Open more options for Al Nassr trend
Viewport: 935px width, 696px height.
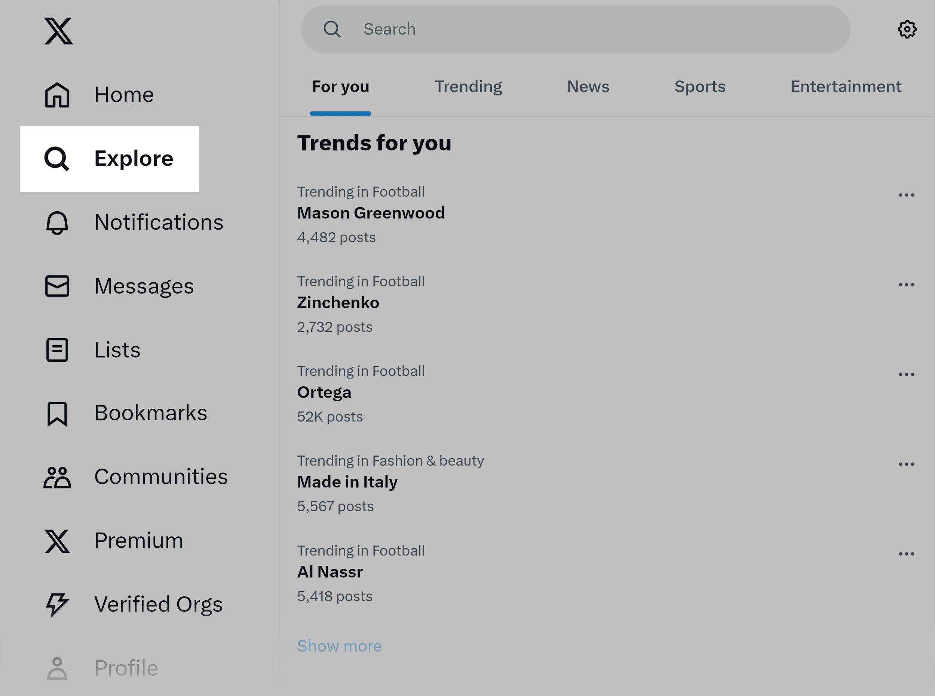906,554
